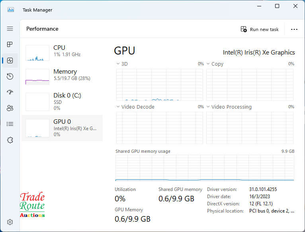Open the Video Decode graph dropdown

118,107
